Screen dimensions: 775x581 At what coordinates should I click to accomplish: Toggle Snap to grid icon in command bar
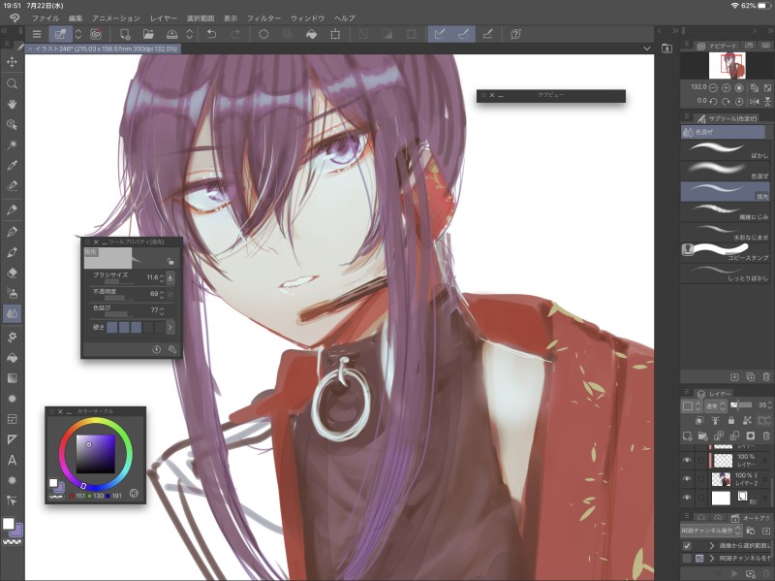pos(488,34)
